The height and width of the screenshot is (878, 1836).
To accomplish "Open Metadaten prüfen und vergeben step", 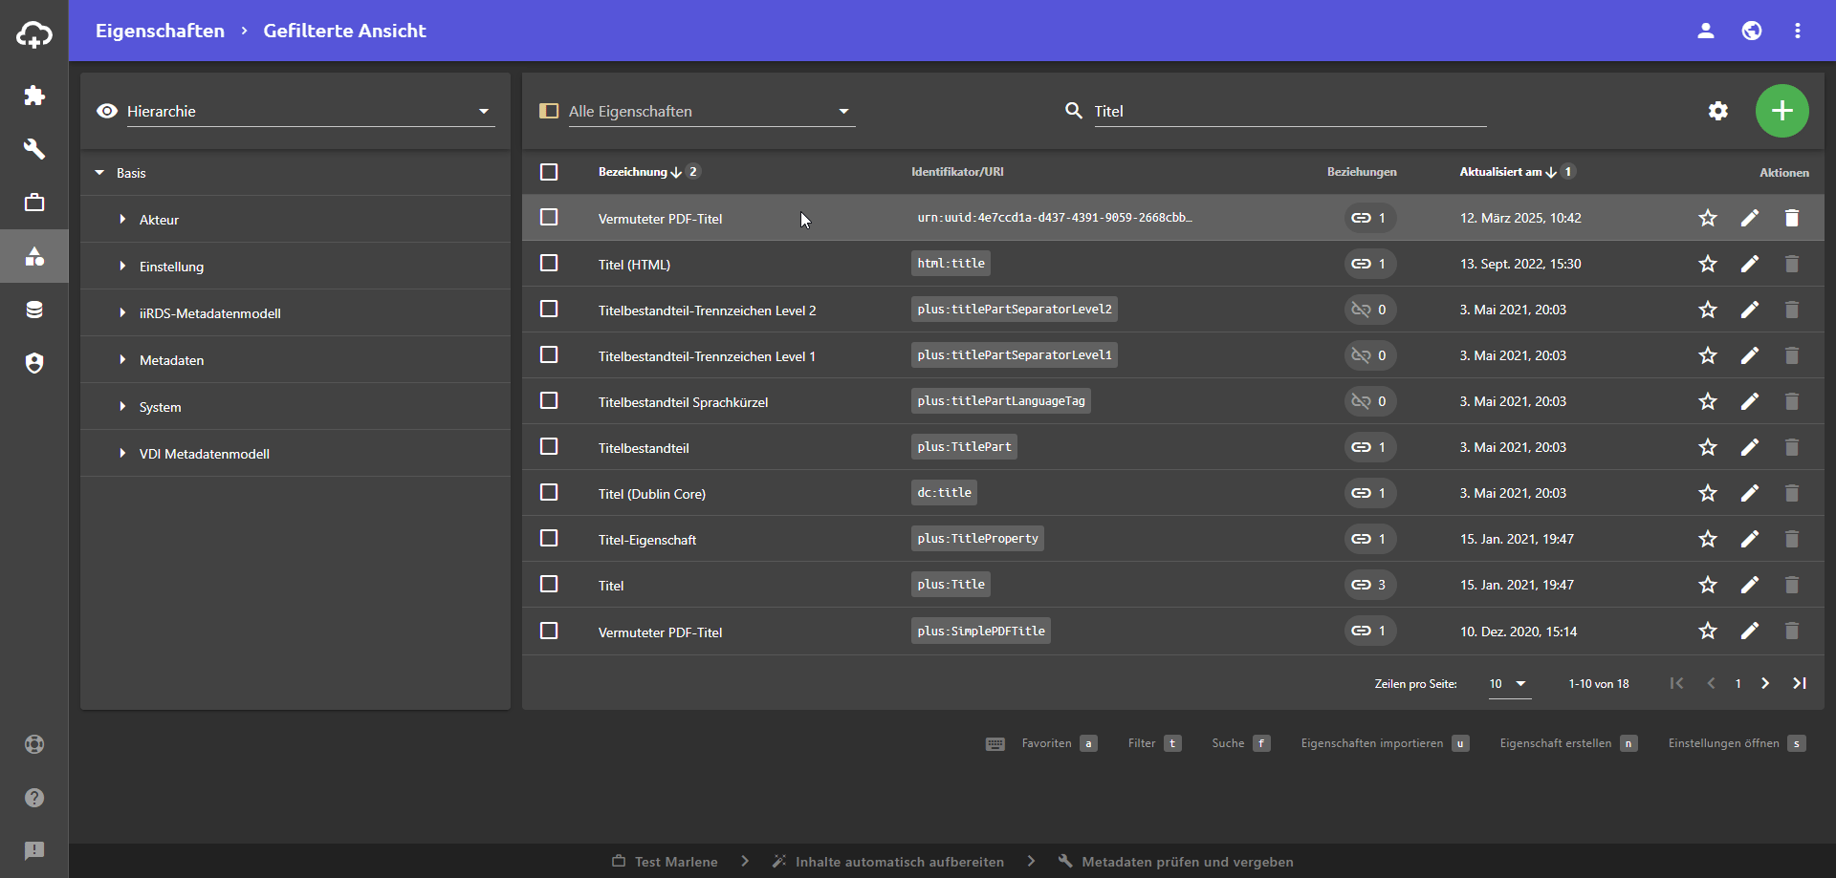I will (1176, 862).
